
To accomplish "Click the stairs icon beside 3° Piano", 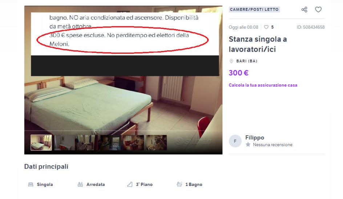I will click(x=130, y=185).
